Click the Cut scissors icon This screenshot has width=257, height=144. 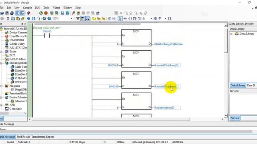pos(8,19)
